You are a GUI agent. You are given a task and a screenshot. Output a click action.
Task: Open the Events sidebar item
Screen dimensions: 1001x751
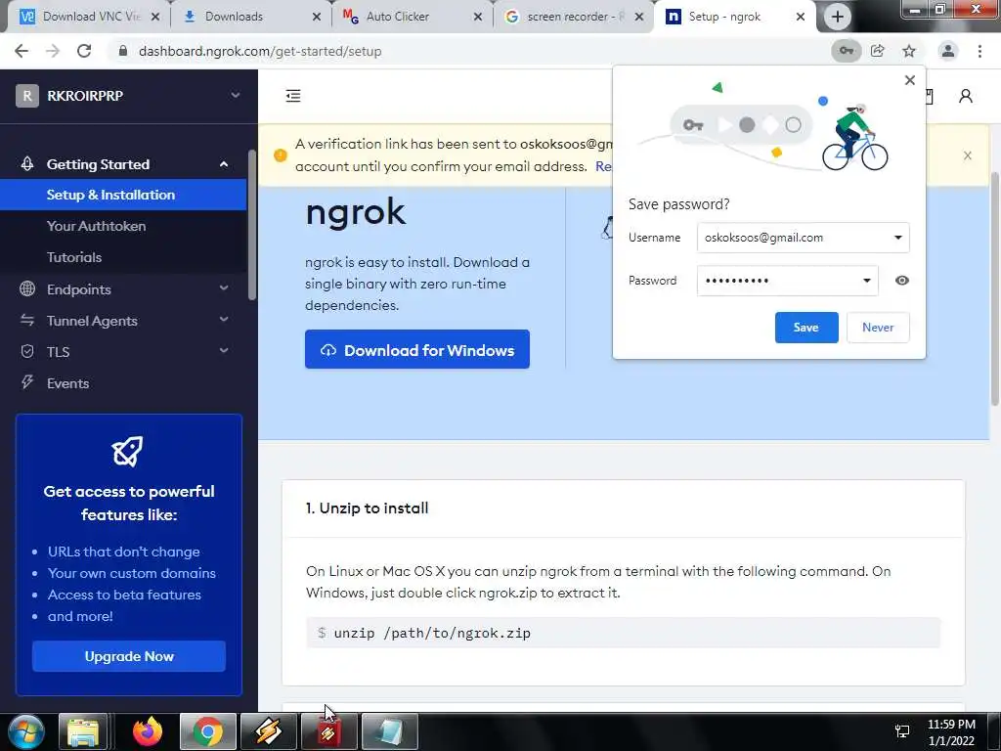pyautogui.click(x=67, y=383)
